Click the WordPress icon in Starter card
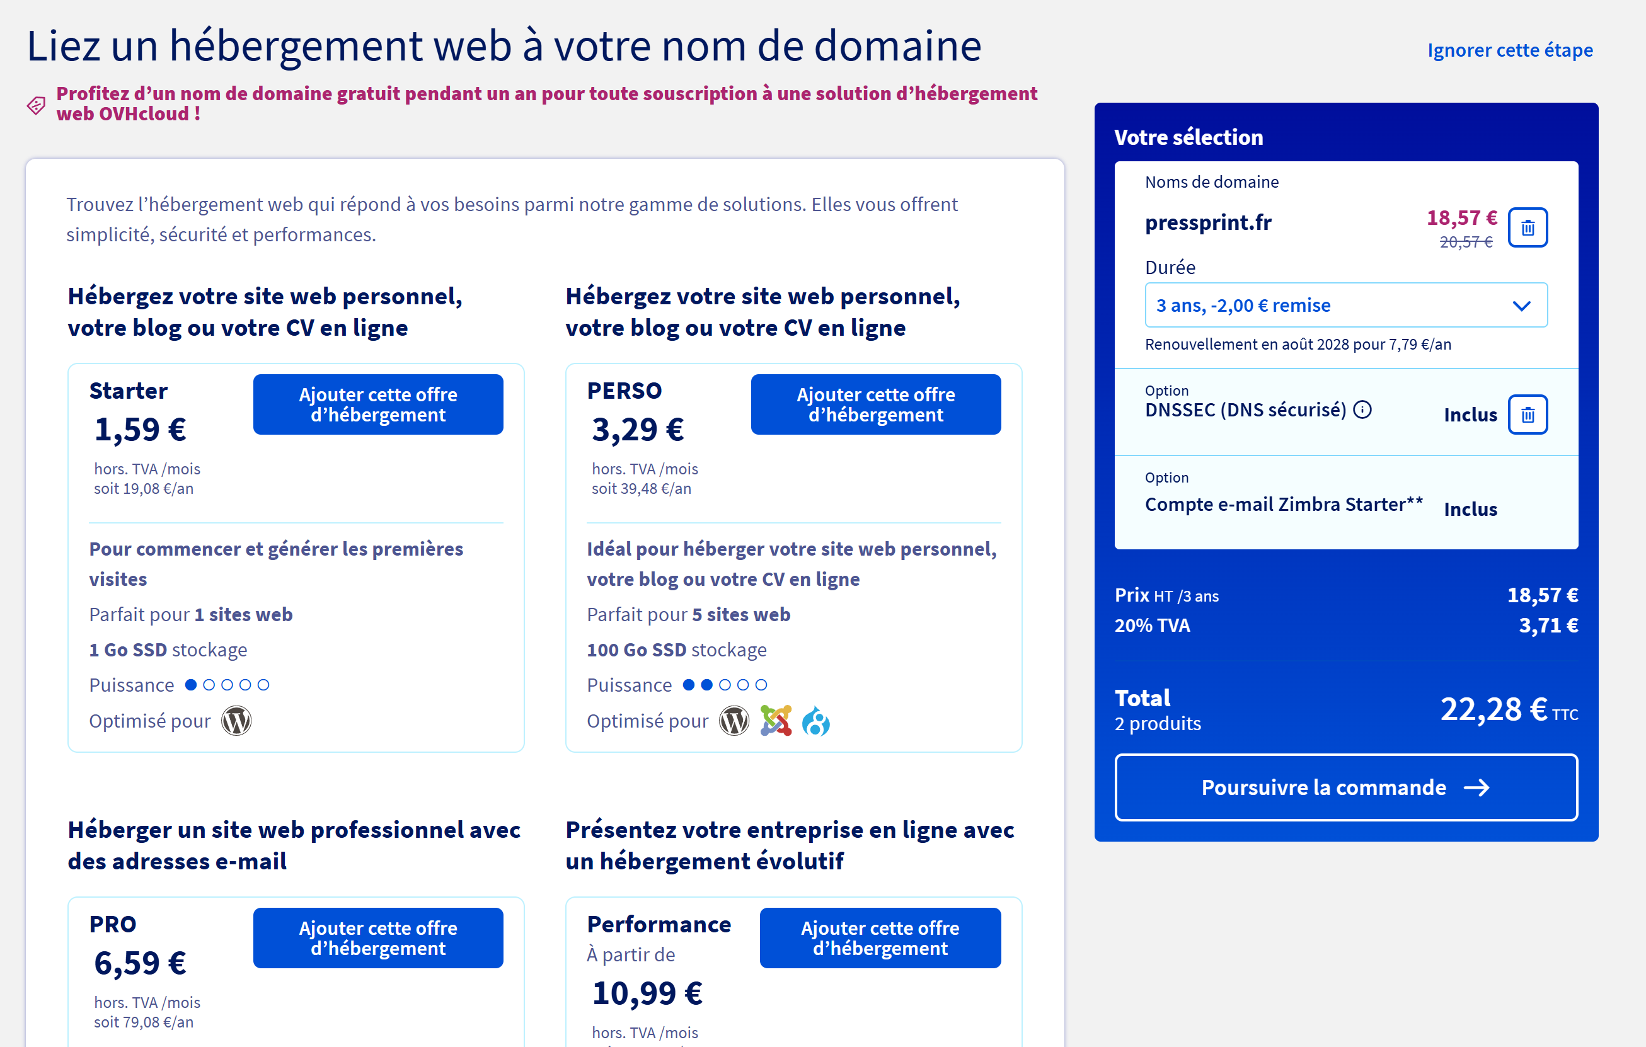 (x=236, y=720)
